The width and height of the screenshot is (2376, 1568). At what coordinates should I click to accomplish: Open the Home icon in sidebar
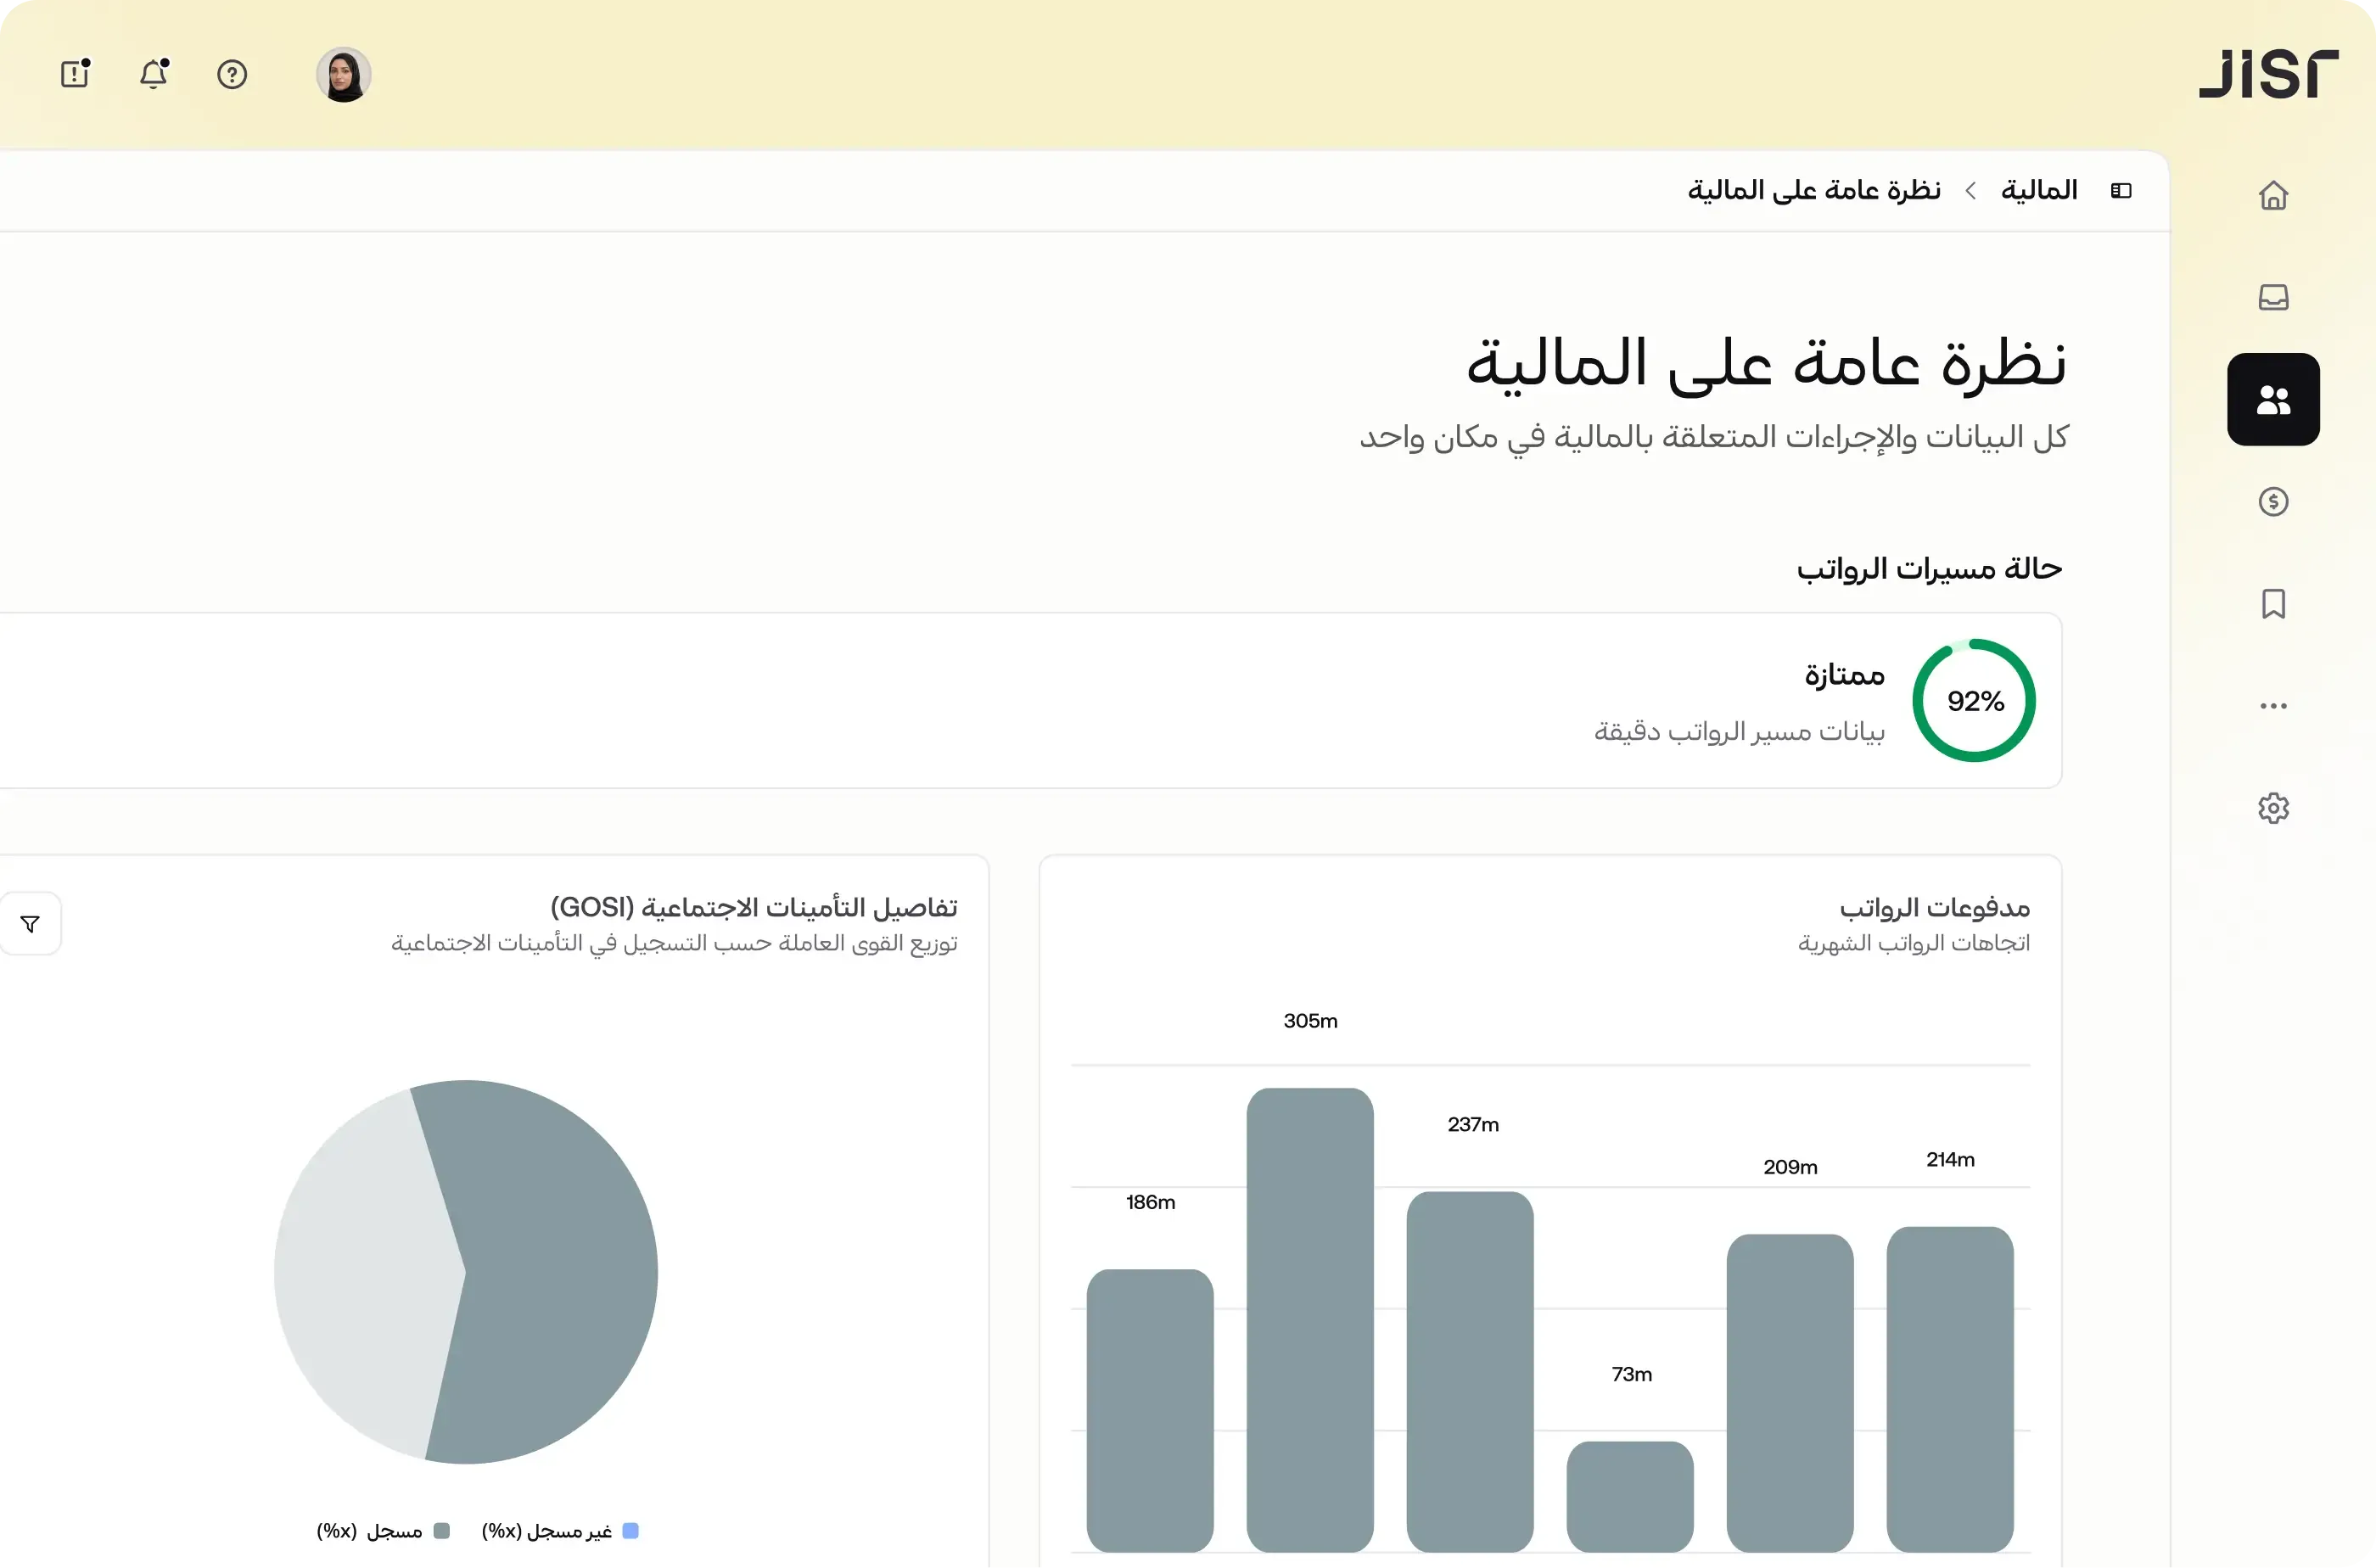[2273, 195]
